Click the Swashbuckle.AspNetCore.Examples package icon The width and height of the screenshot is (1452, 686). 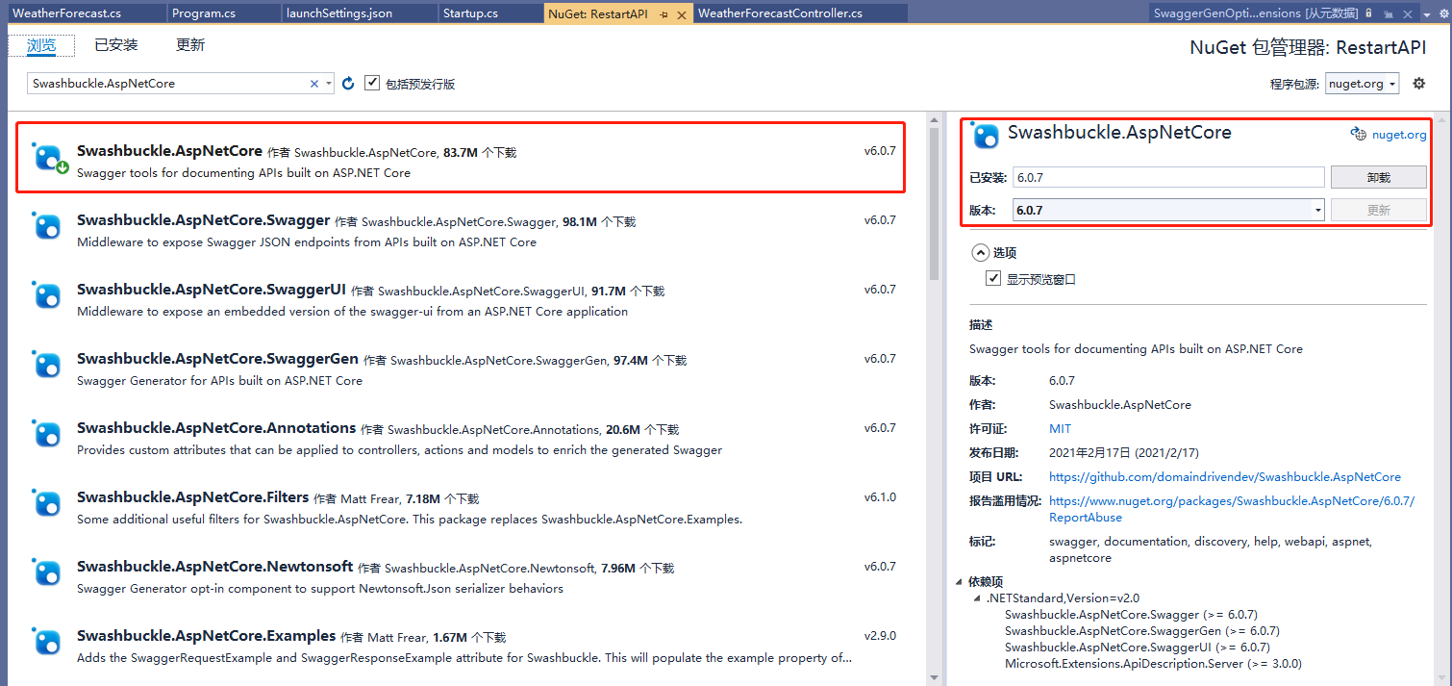click(x=48, y=643)
